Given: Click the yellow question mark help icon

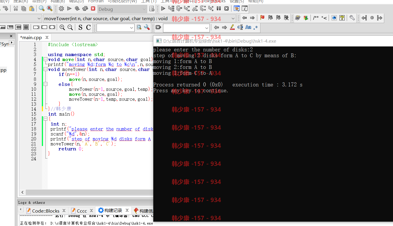Looking at the screenshot, I should click(x=342, y=18).
